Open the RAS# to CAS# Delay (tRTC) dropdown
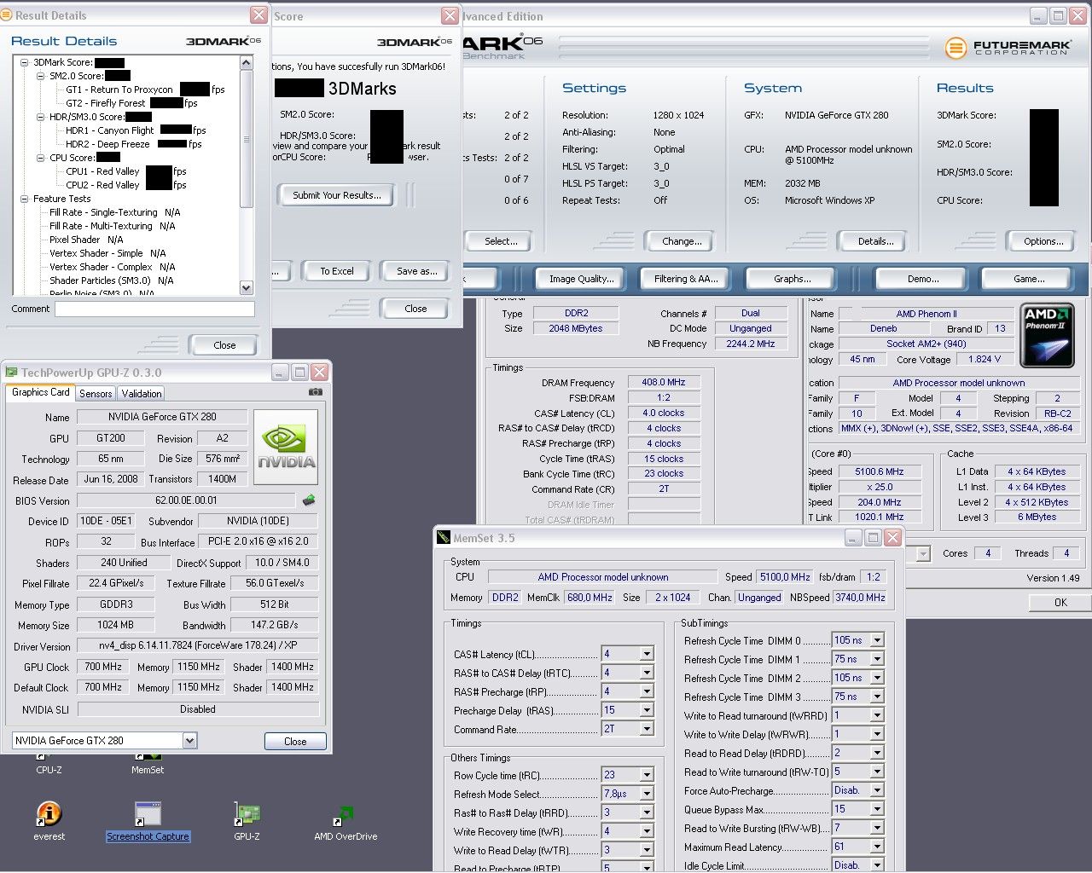The height and width of the screenshot is (873, 1092). [x=647, y=673]
